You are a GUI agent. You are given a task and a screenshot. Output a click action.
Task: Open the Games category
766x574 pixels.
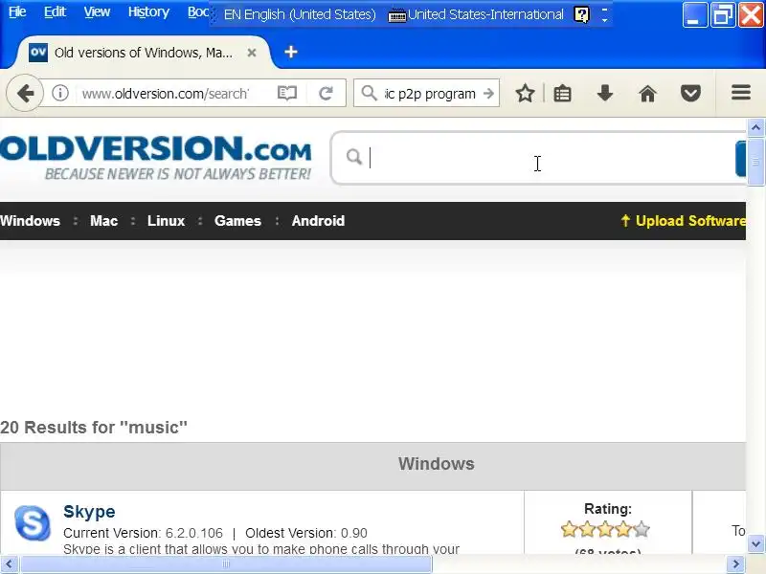pos(237,221)
